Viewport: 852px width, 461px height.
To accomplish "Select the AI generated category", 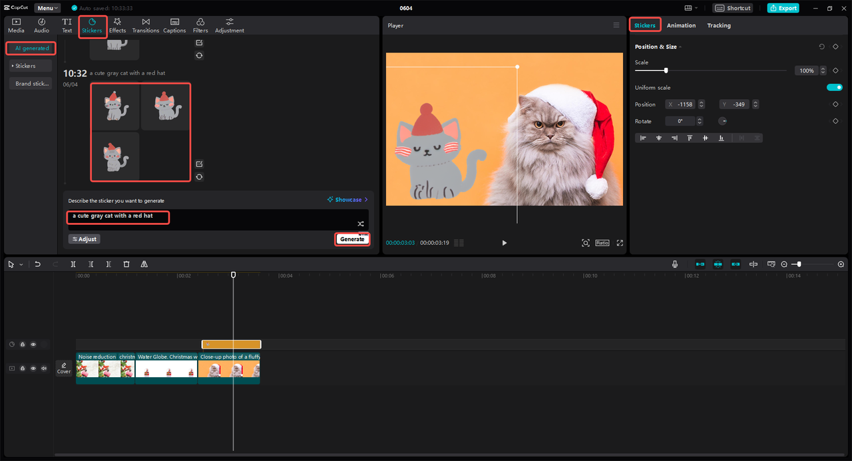I will tap(32, 48).
